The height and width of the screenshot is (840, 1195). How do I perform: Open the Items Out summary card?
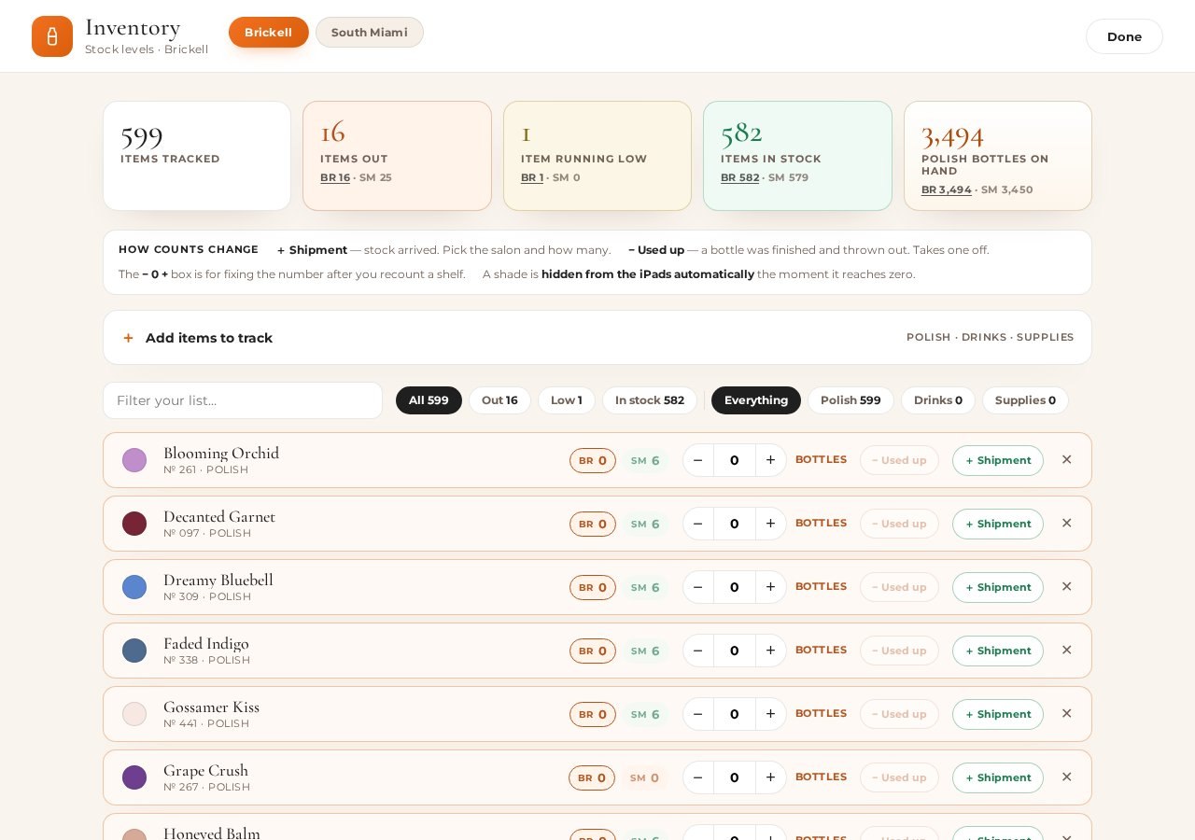tap(397, 156)
